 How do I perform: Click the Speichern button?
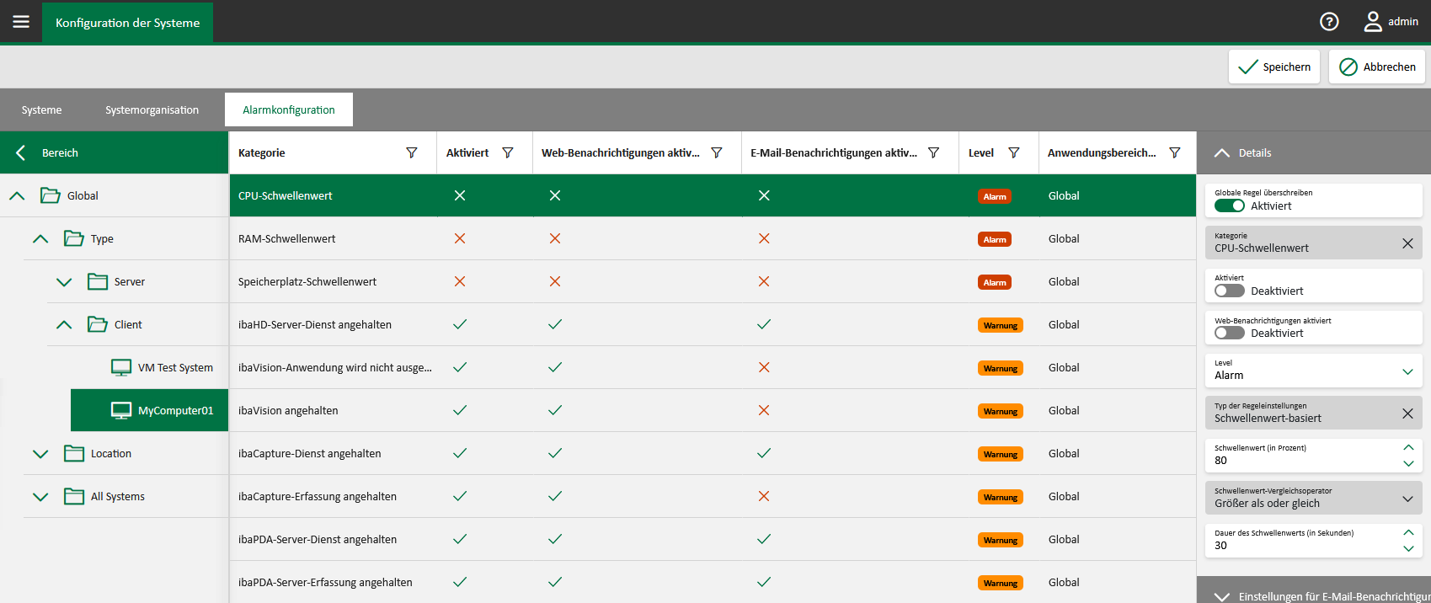1274,67
